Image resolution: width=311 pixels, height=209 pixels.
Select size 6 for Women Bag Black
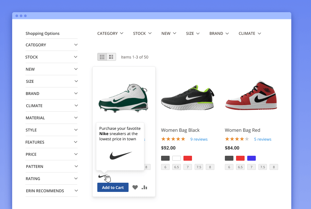tap(165, 167)
